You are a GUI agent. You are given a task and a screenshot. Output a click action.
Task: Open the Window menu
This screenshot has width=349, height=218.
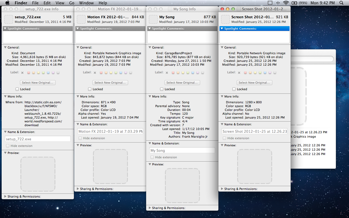pos(86,3)
